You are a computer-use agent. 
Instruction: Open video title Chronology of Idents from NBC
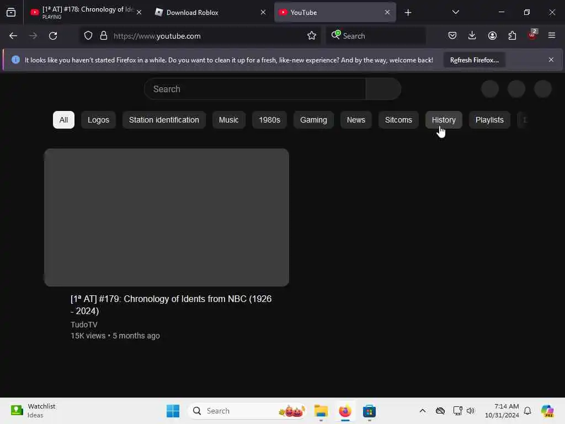click(x=171, y=305)
